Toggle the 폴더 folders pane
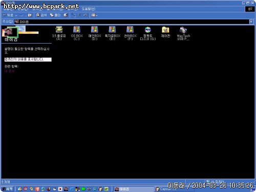The height and width of the screenshot is (192, 256). tap(55, 15)
